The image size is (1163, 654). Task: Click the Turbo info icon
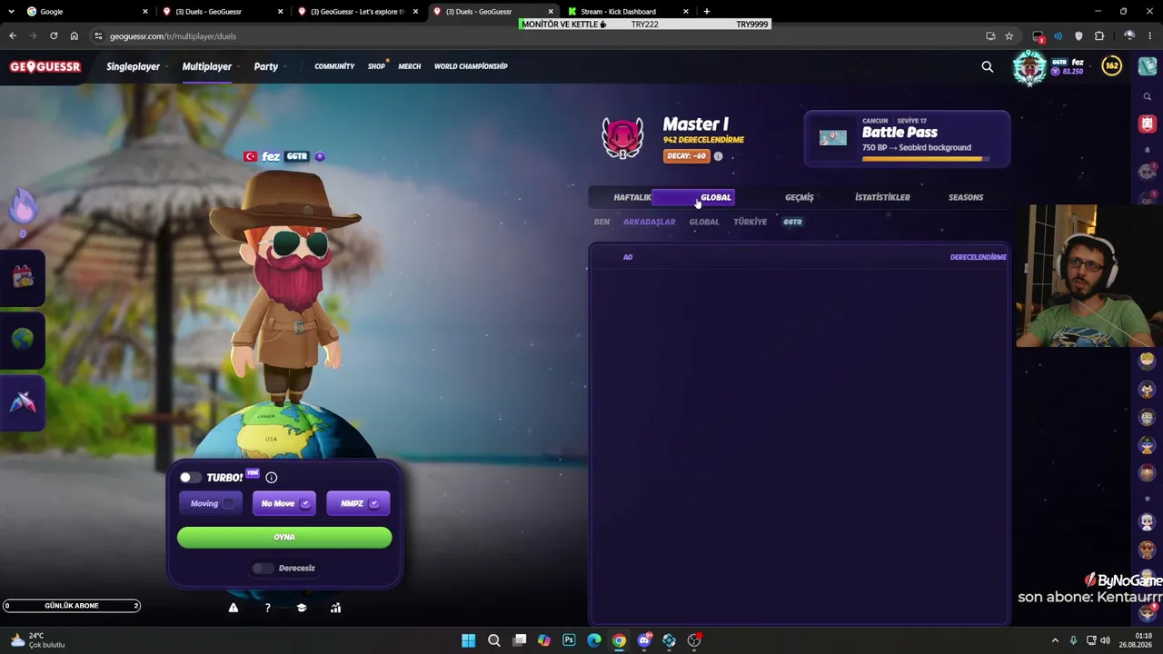click(x=271, y=477)
